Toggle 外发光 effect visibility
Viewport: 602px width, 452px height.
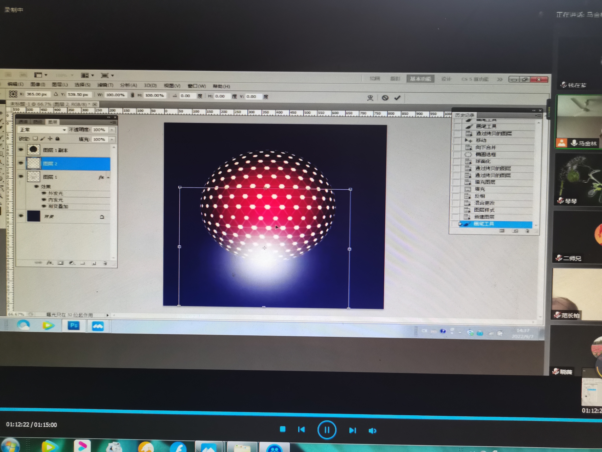[44, 193]
